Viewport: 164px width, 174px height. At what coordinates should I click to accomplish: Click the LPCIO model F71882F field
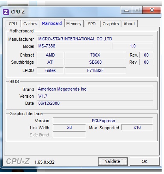95,70
